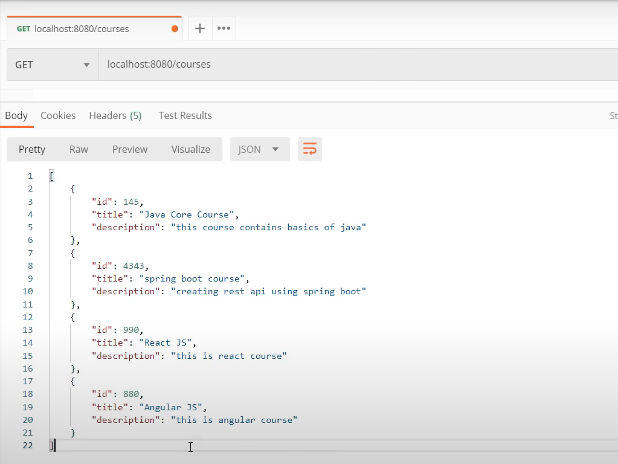Click the title "Angular JS"
The height and width of the screenshot is (464, 618).
click(x=170, y=407)
